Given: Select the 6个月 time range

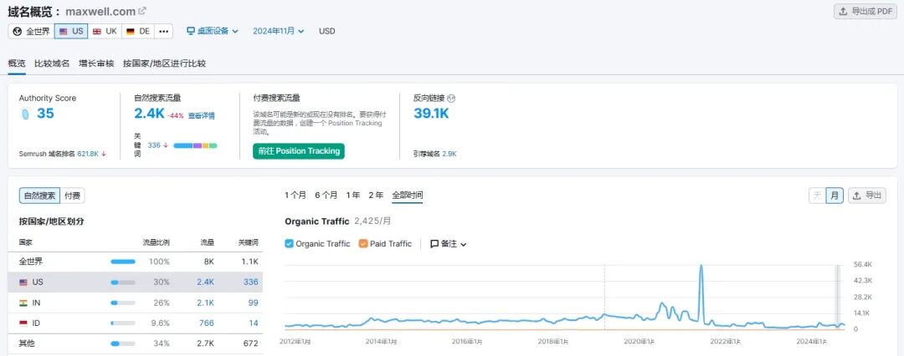Looking at the screenshot, I should [x=326, y=196].
